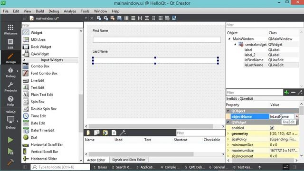304x171 pixels.
Task: Apply horizontal splitter layout
Action: (140, 18)
